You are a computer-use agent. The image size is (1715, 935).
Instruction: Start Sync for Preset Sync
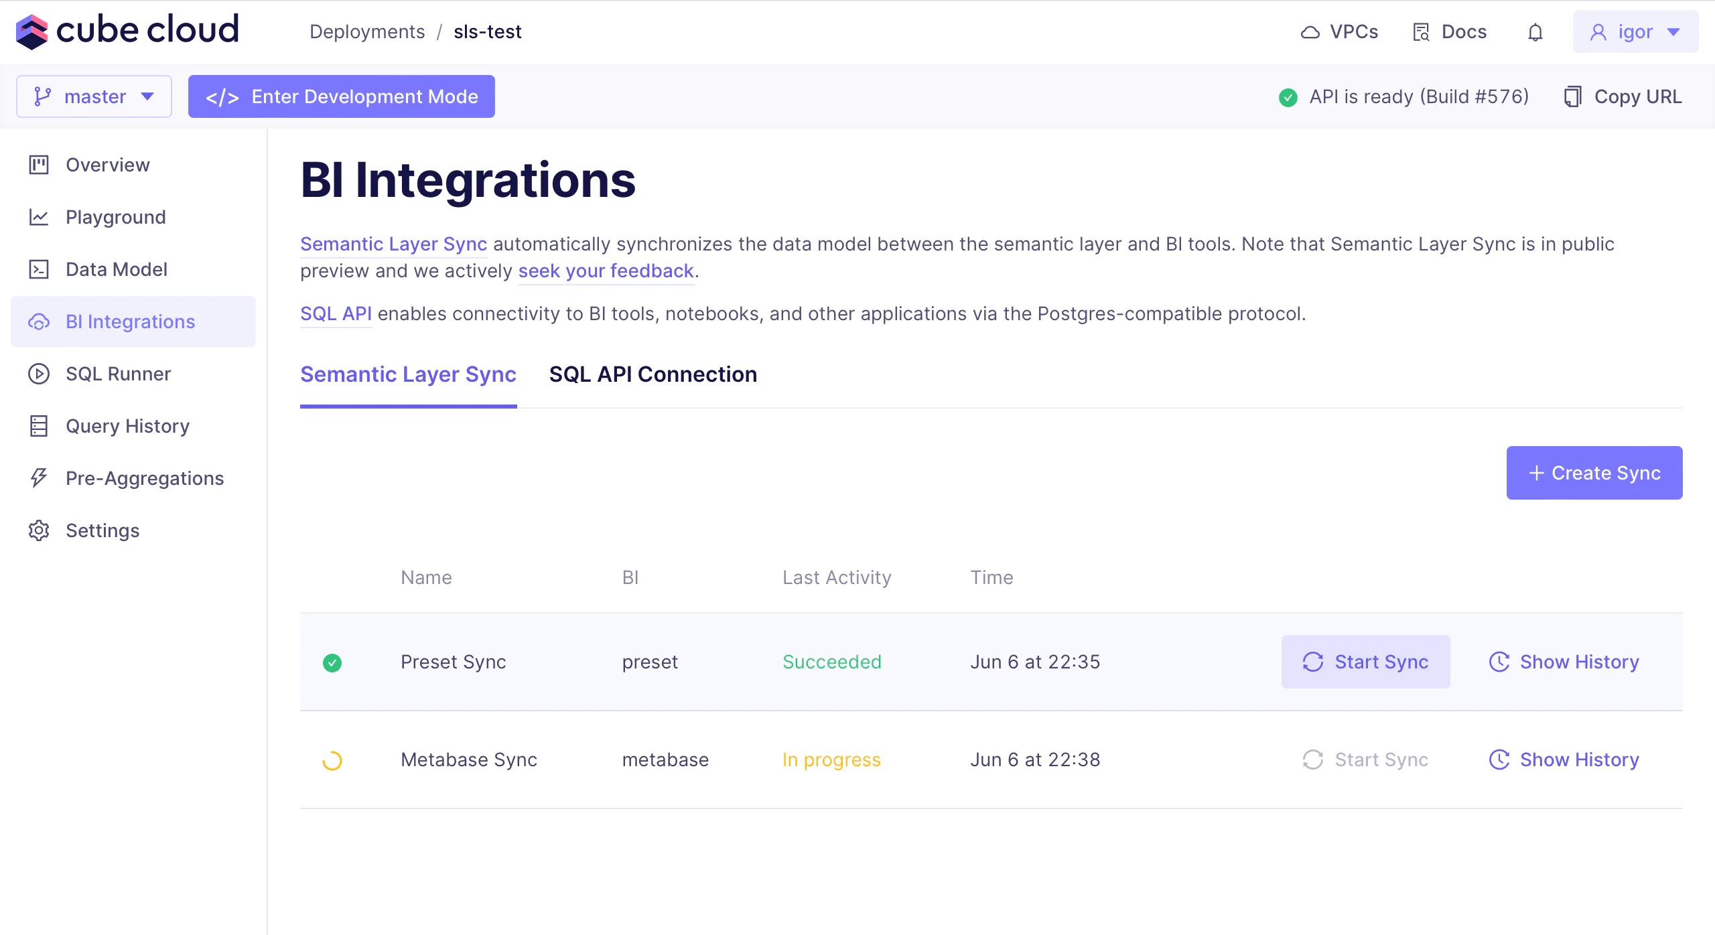coord(1365,662)
